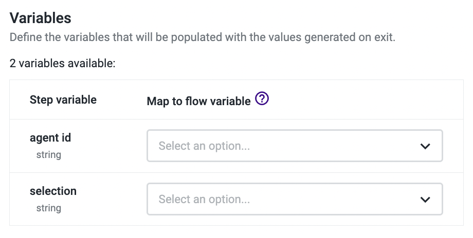Open the agent id flow variable dropdown
473x238 pixels.
(x=295, y=146)
